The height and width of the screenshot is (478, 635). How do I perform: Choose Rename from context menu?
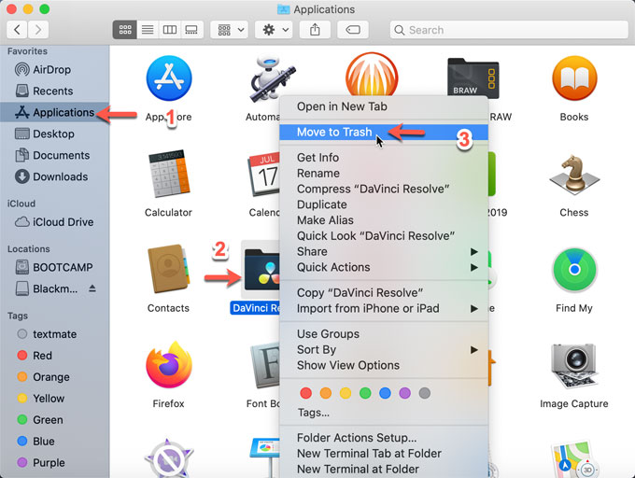[x=384, y=174]
